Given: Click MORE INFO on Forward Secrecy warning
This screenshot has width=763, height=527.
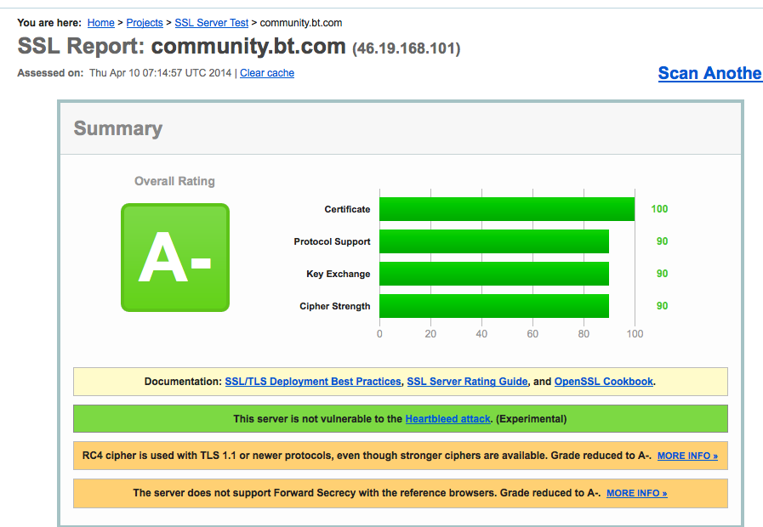Looking at the screenshot, I should (636, 494).
